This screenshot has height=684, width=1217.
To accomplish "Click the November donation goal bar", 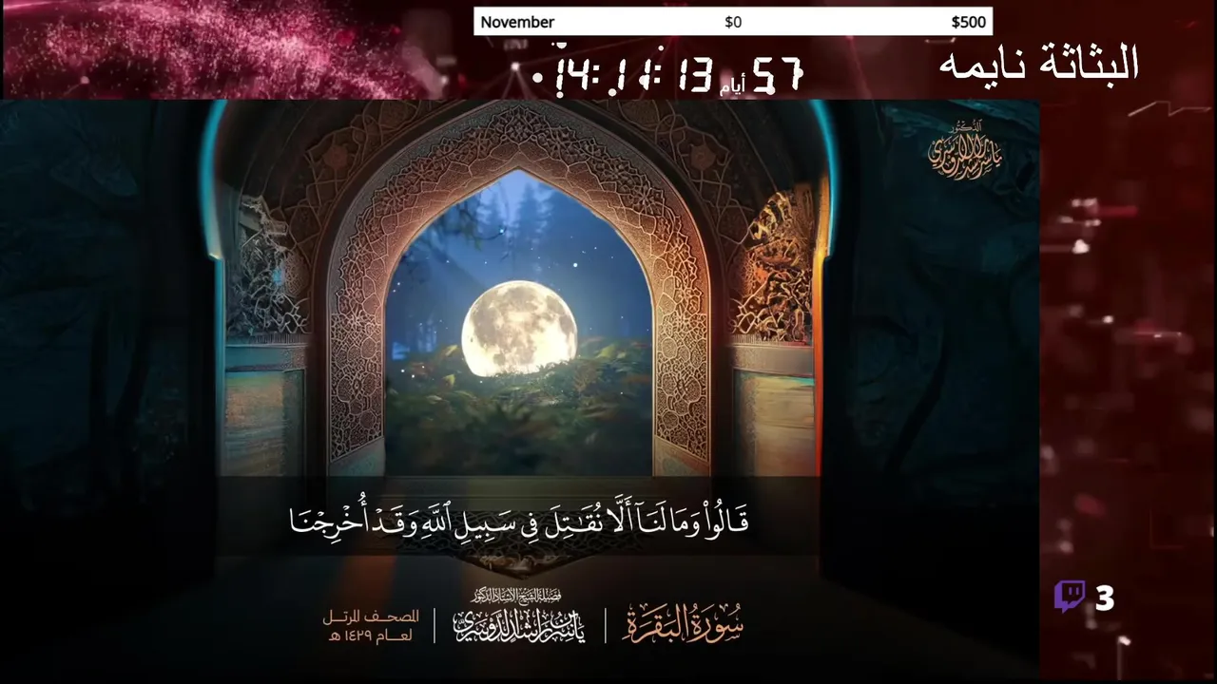I will (733, 22).
